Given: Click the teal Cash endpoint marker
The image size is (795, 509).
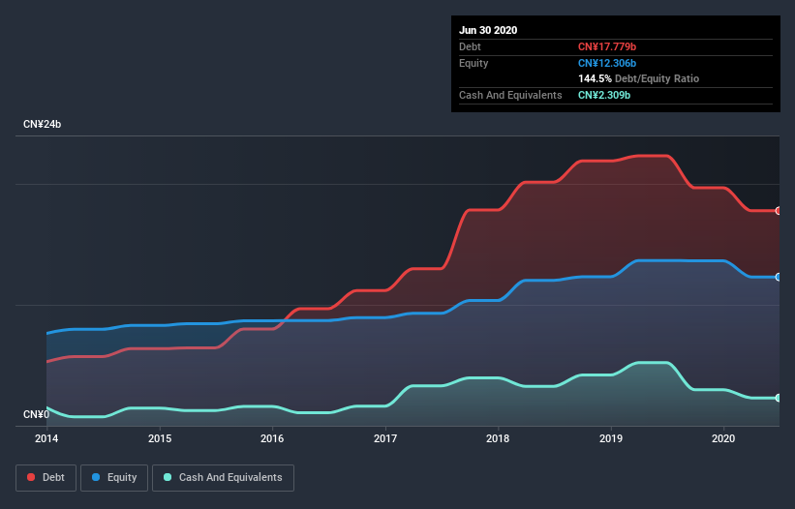Looking at the screenshot, I should pyautogui.click(x=779, y=398).
